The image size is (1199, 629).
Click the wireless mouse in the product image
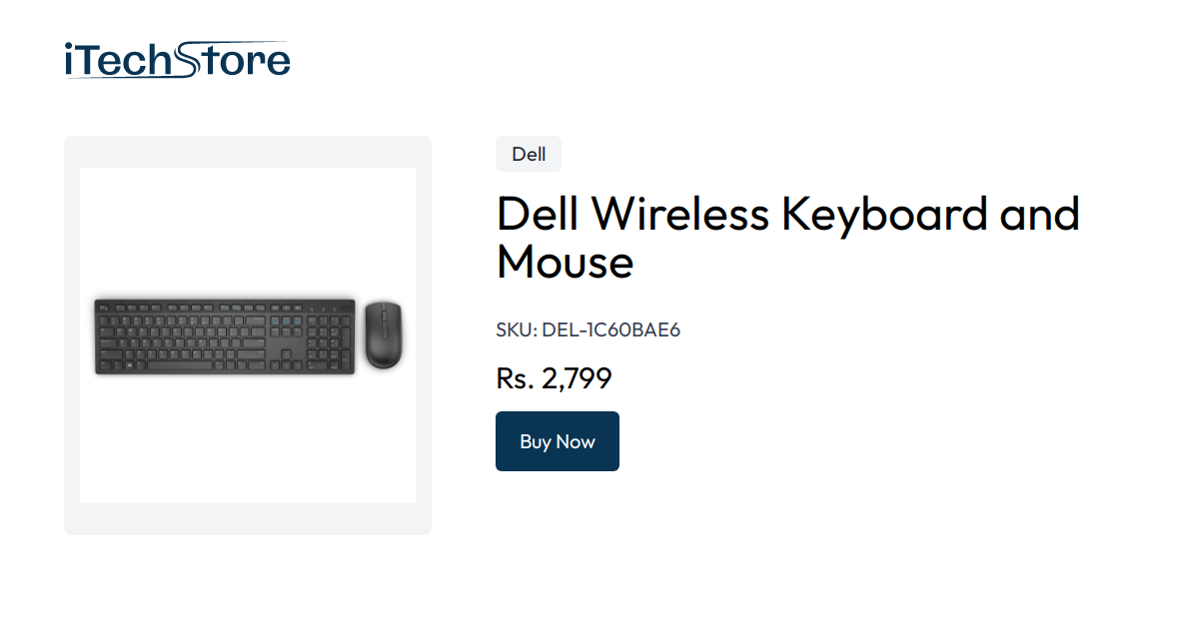pyautogui.click(x=385, y=336)
